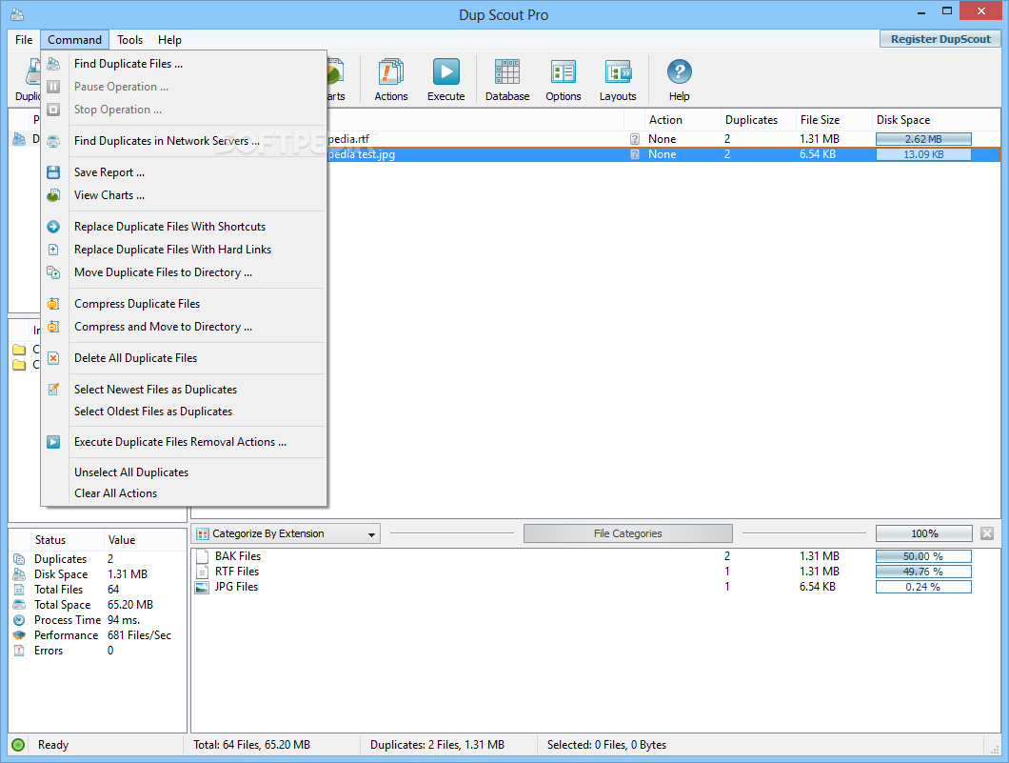
Task: Open the Categorize By Extension dropdown
Action: click(286, 533)
